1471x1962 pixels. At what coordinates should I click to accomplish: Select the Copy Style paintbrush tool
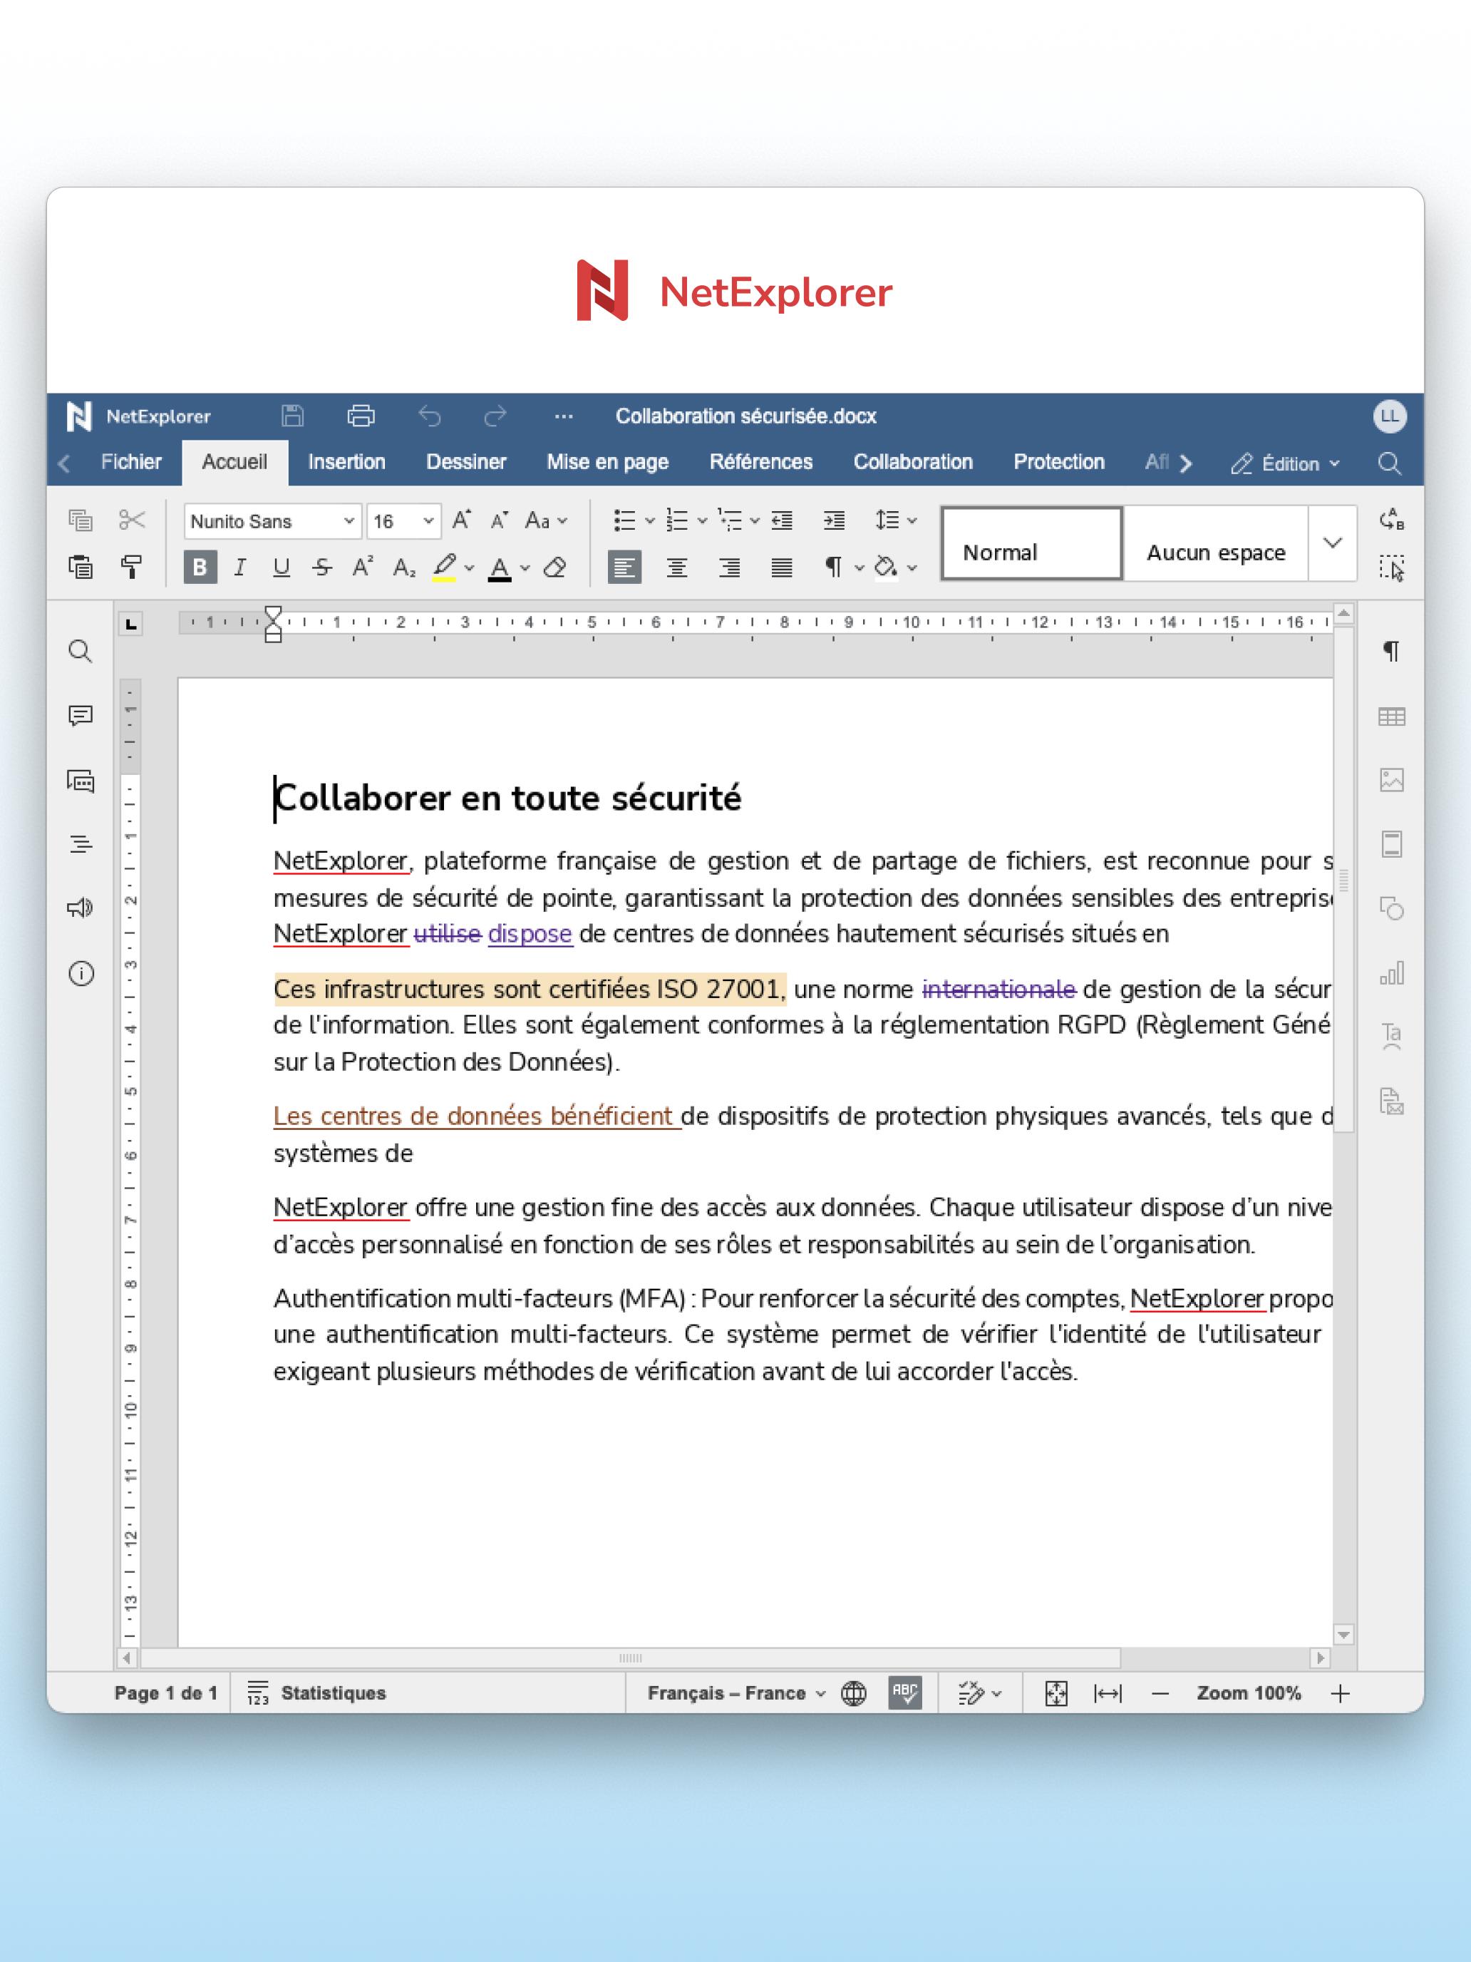[x=132, y=567]
